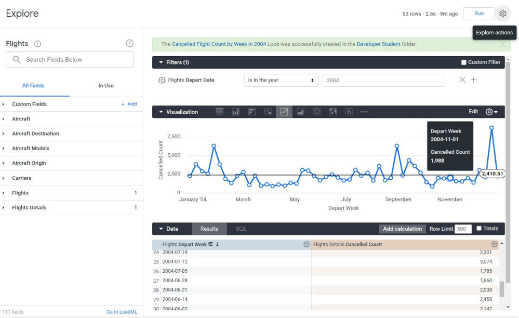The width and height of the screenshot is (519, 318).
Task: Open the Explore actions gear menu
Action: pos(503,14)
